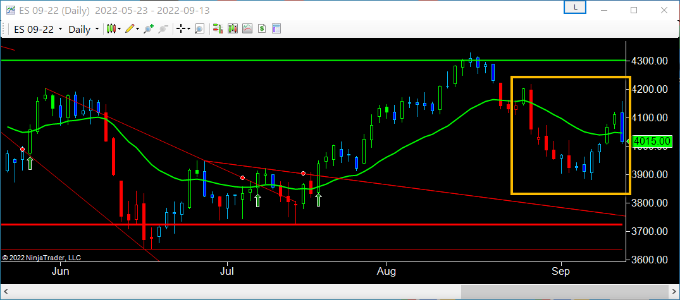Open the Daily interval dropdown
The image size is (680, 300).
[x=83, y=30]
